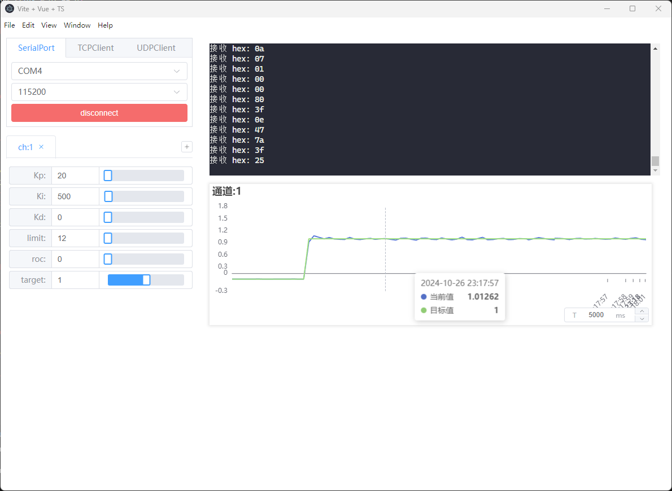Image resolution: width=672 pixels, height=491 pixels.
Task: Click the T period input showing 5000
Action: pos(596,315)
